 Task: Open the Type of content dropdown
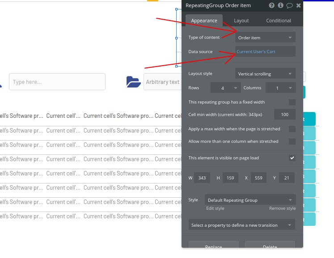[x=265, y=37]
